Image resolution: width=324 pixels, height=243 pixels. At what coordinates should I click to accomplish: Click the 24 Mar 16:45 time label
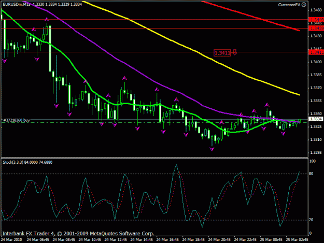(167, 240)
